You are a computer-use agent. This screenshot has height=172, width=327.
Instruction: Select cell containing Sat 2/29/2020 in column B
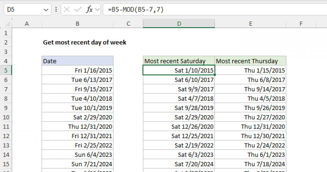(77, 117)
